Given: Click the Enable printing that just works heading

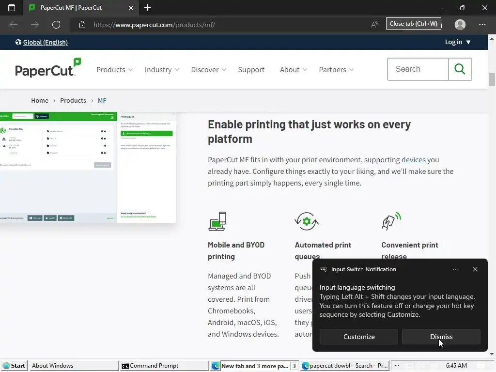Looking at the screenshot, I should point(309,132).
